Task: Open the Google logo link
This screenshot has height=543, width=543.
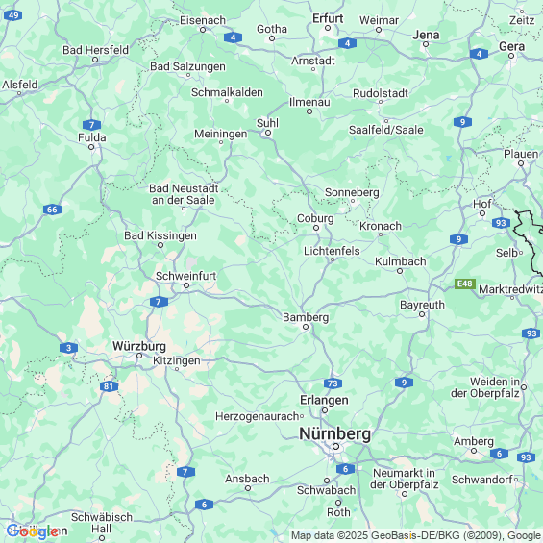Action: coord(33,531)
